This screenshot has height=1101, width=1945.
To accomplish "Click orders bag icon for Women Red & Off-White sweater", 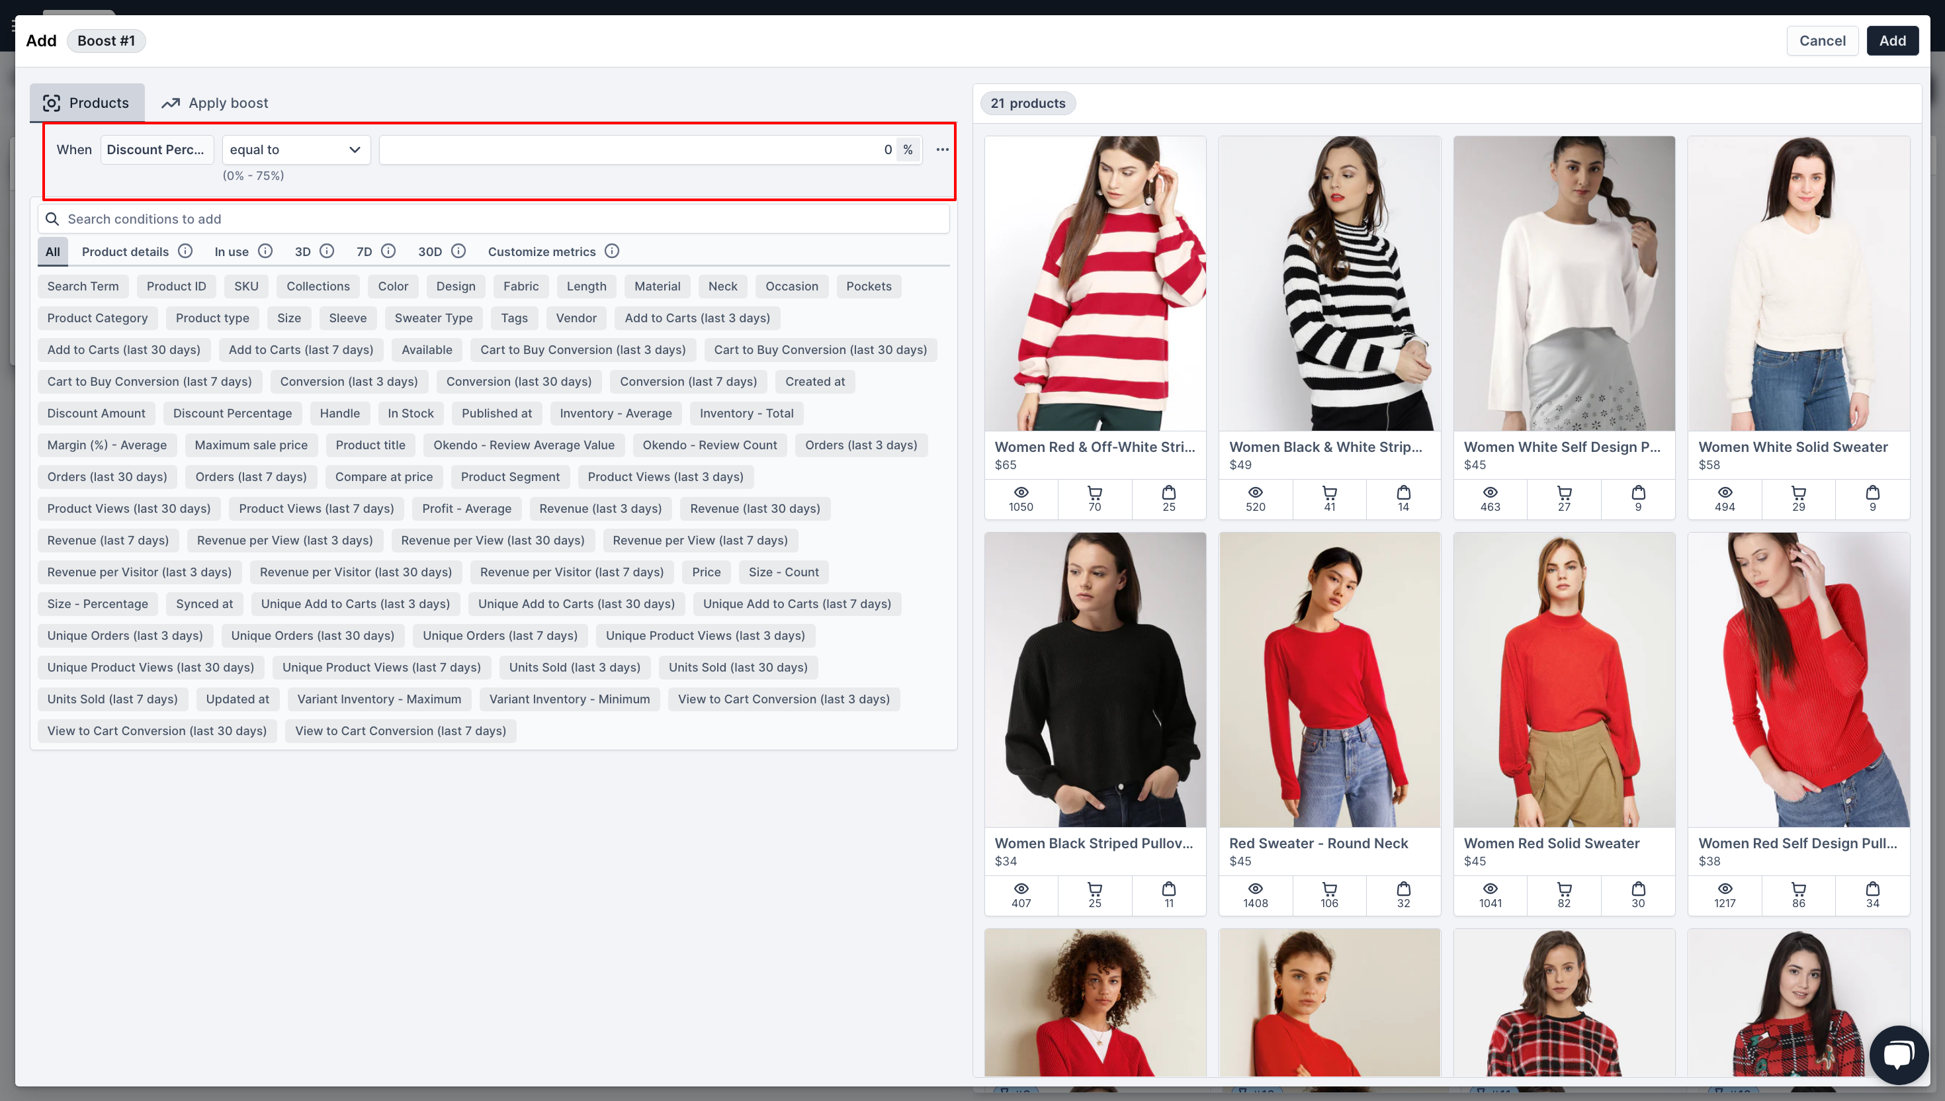I will click(x=1169, y=492).
